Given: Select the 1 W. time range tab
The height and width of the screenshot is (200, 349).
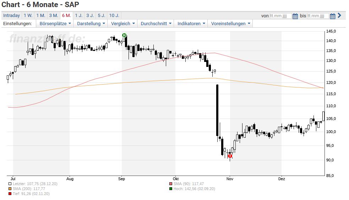Looking at the screenshot, I should (x=28, y=16).
